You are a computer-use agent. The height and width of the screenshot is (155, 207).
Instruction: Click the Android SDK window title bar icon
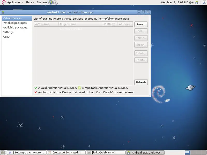(3, 12)
